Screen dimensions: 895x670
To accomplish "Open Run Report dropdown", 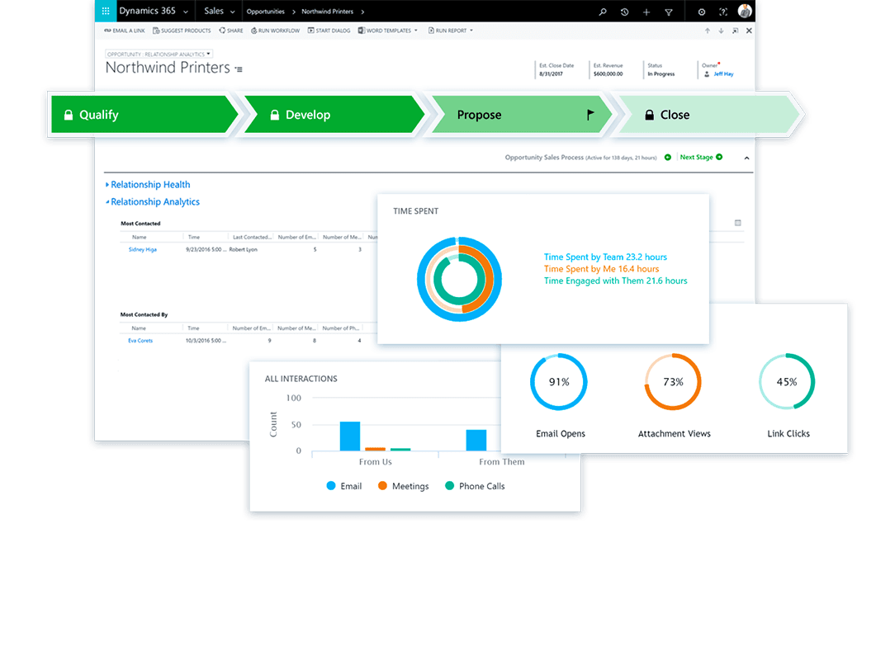I will click(x=450, y=31).
